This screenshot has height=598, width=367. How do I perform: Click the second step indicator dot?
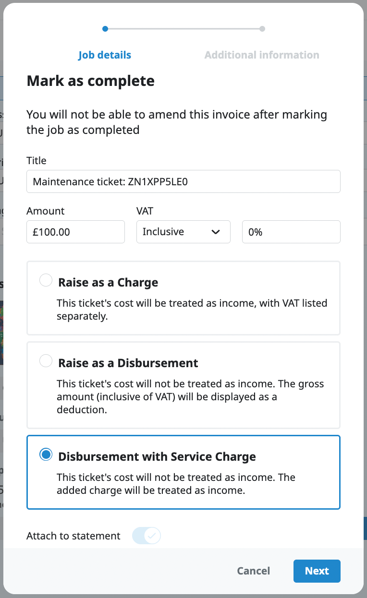(x=262, y=29)
